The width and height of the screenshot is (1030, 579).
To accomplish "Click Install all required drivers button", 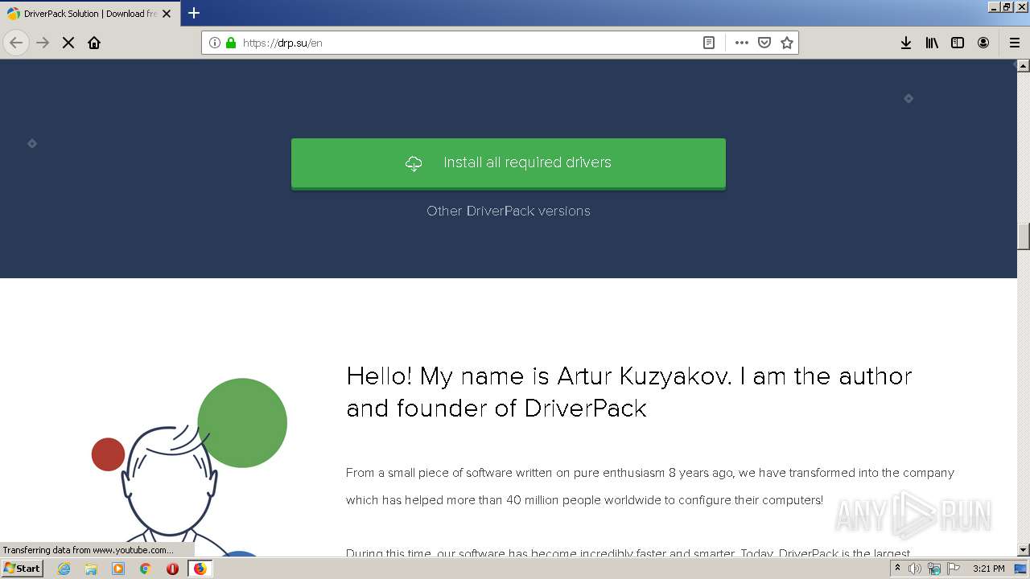I will pos(509,163).
